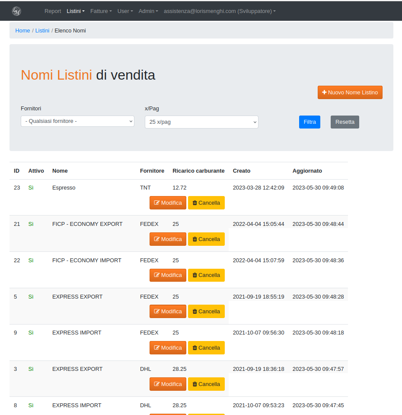Viewport: 402px width, 415px height.
Task: Click Modifica for FEDEX EXPRESS EXPORT row
Action: click(x=168, y=312)
